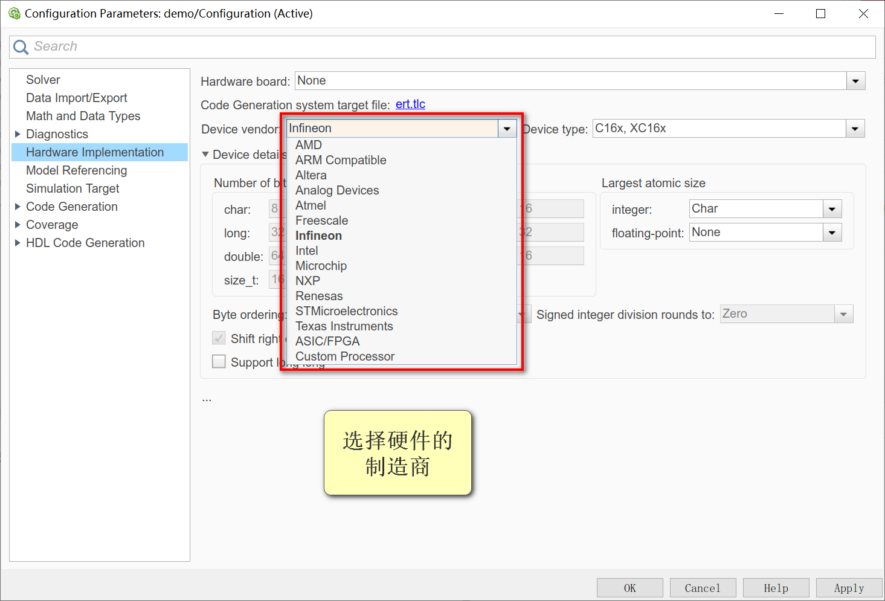Click the search magnifier icon
885x601 pixels.
click(21, 47)
